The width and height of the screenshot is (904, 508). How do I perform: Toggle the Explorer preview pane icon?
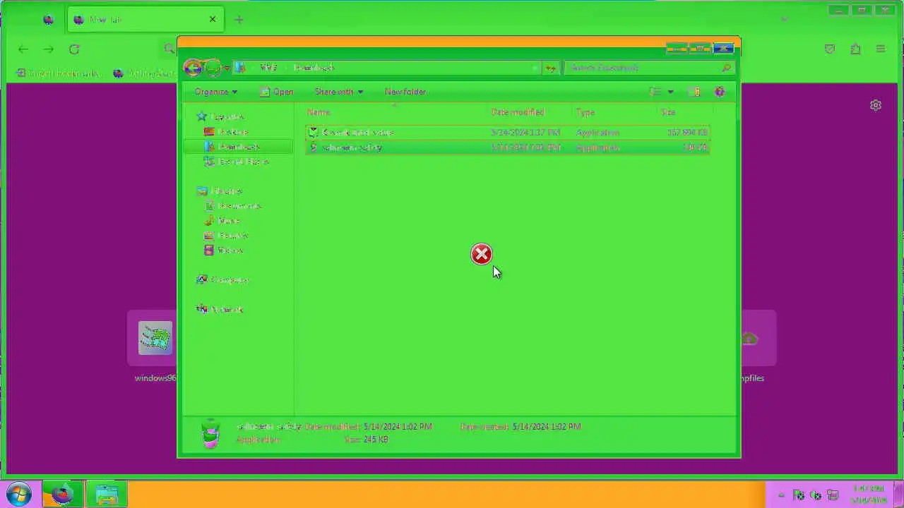694,92
